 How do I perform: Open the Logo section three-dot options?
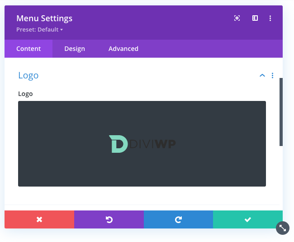[x=272, y=75]
